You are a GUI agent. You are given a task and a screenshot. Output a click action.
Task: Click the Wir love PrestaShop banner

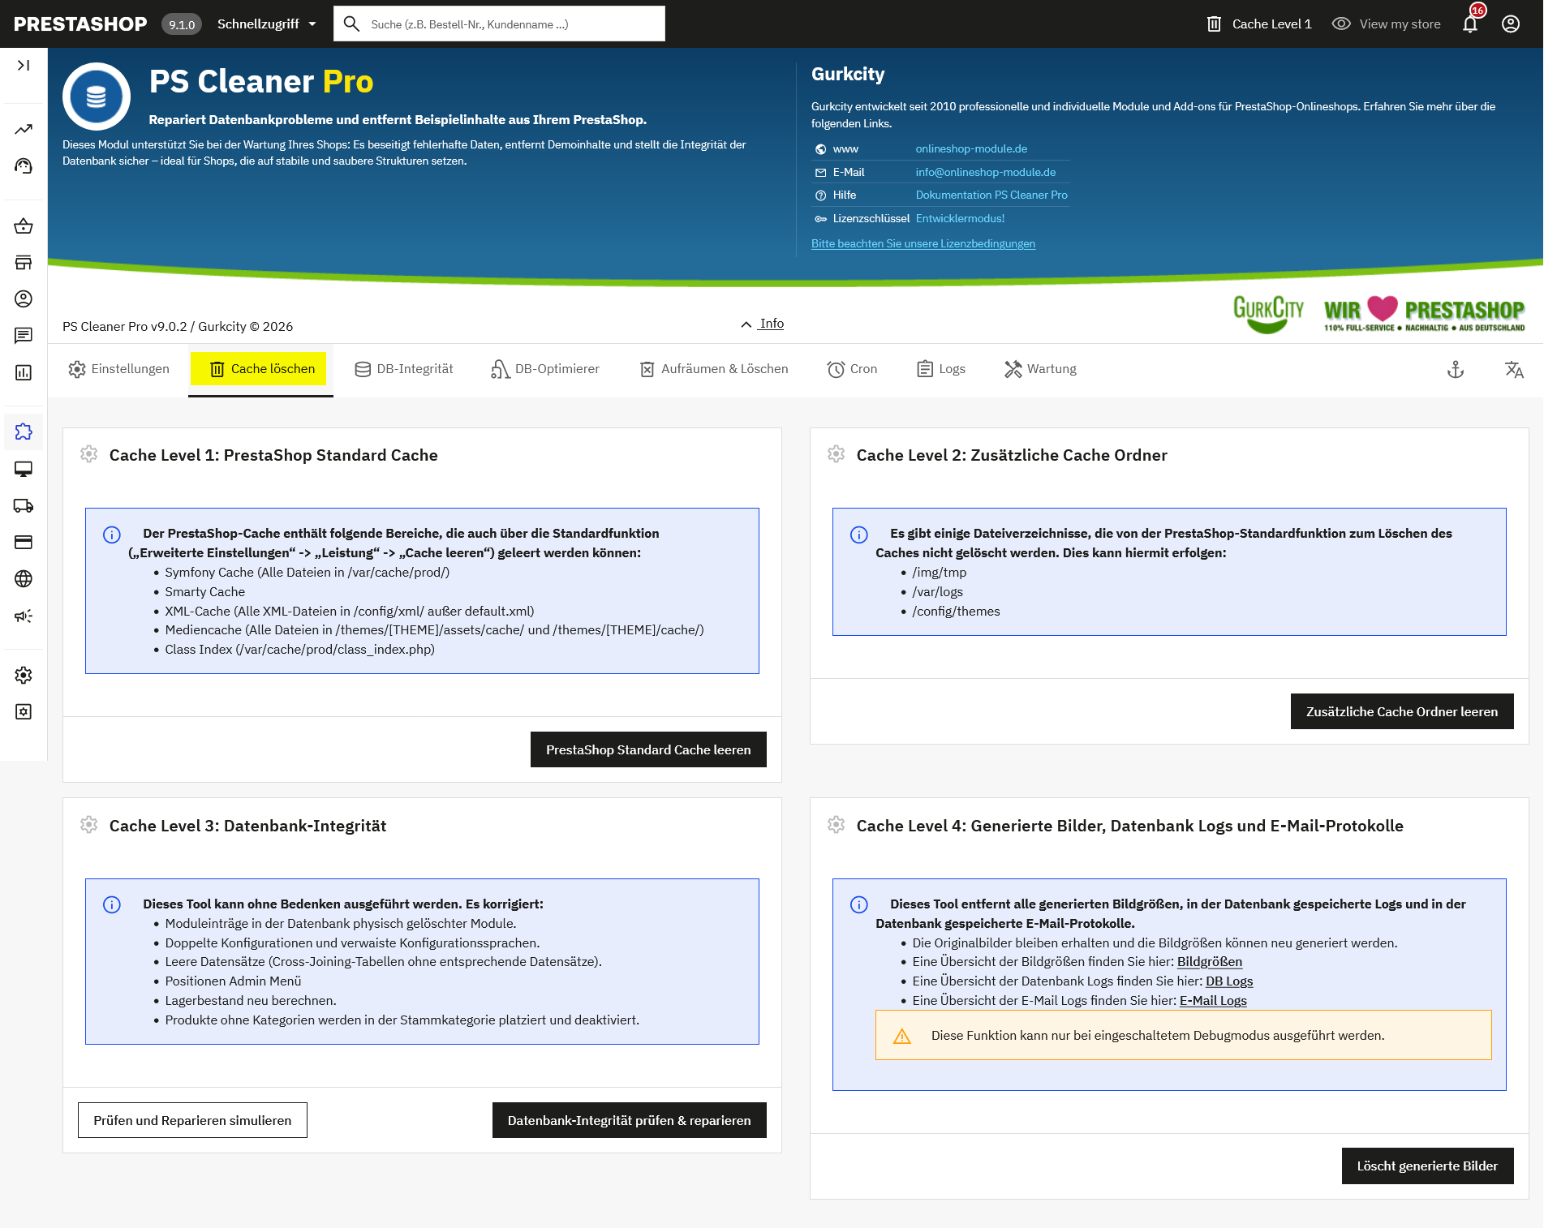1424,314
